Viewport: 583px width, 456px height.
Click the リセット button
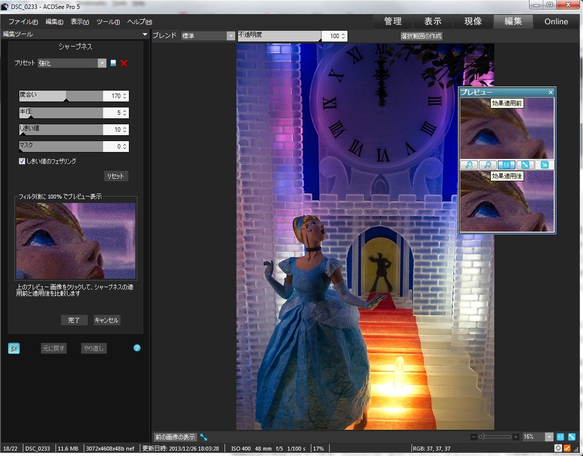point(116,176)
